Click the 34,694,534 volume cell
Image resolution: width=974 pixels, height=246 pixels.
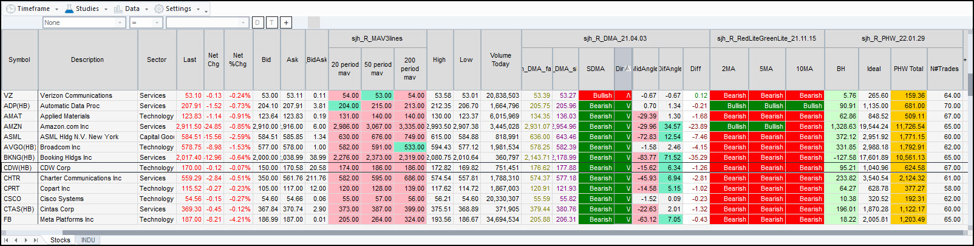(x=500, y=219)
